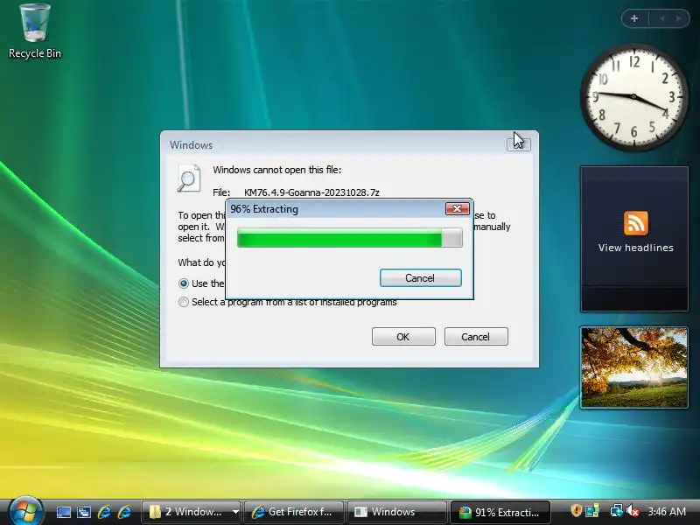Image resolution: width=700 pixels, height=525 pixels.
Task: Cancel the extraction in progress
Action: coord(420,277)
